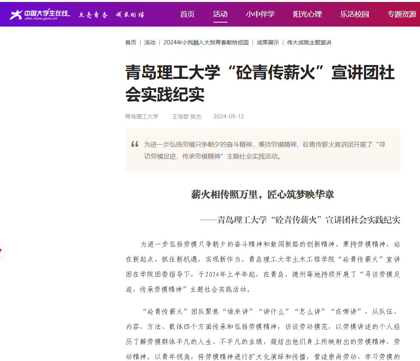Open the 阳光心理 navigation item
Viewport: 420px width, 361px height.
(307, 14)
